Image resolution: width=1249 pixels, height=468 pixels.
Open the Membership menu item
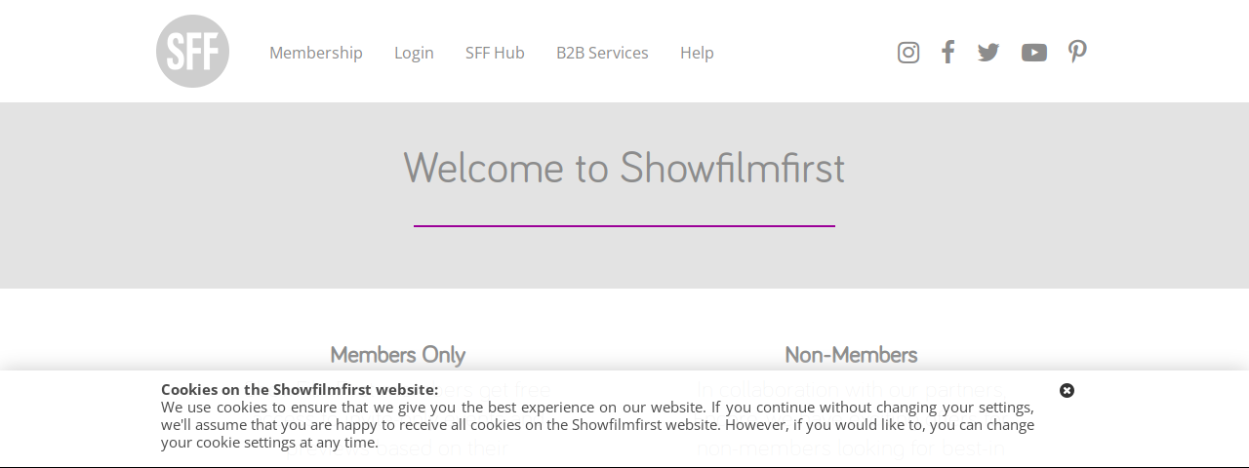pyautogui.click(x=316, y=53)
